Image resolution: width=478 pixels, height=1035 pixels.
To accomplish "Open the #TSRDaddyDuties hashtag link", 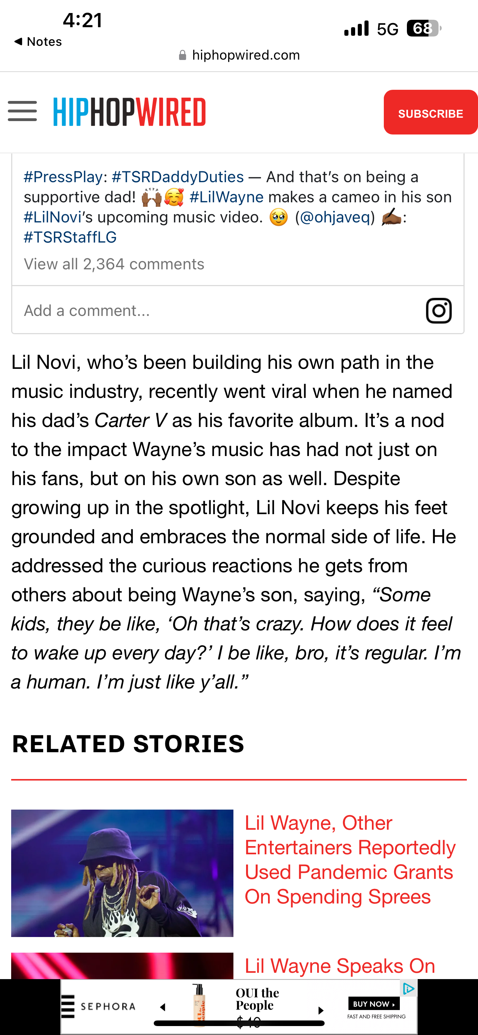I will click(x=178, y=177).
